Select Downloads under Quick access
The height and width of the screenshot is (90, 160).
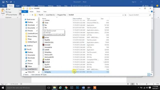click(31, 25)
